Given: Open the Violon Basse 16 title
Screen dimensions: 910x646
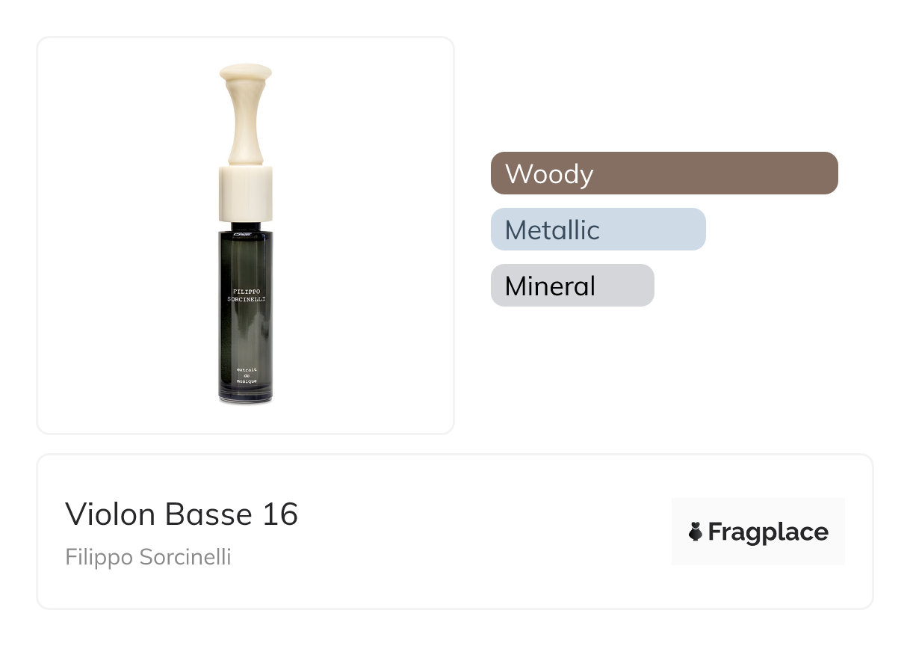Looking at the screenshot, I should (182, 514).
